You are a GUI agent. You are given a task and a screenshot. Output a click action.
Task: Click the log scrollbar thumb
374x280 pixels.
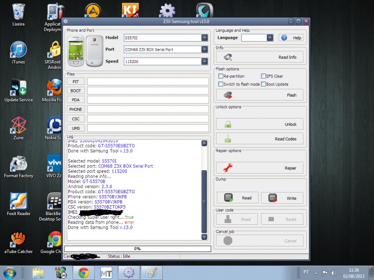point(204,202)
